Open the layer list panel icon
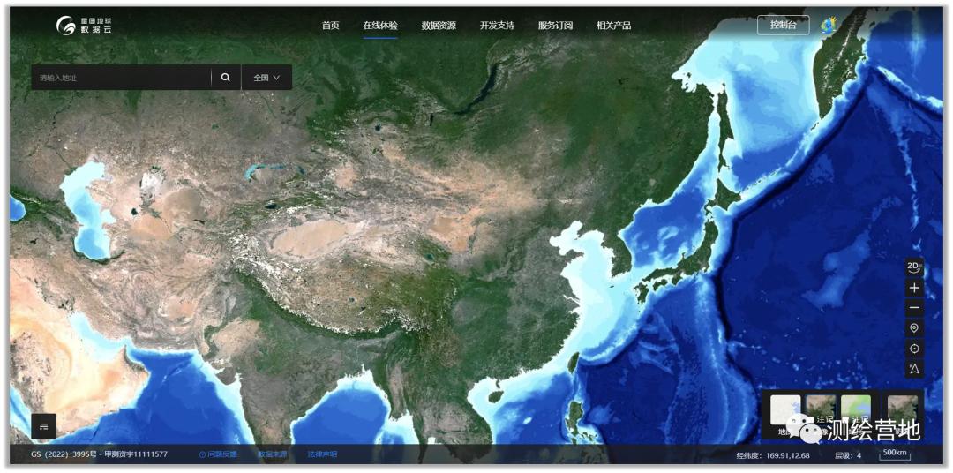This screenshot has height=473, width=953. pos(44,426)
